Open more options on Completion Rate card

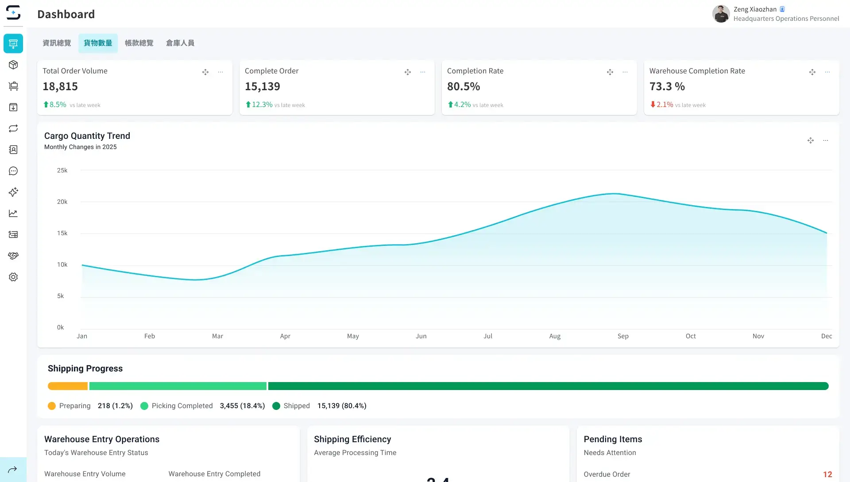pos(625,72)
